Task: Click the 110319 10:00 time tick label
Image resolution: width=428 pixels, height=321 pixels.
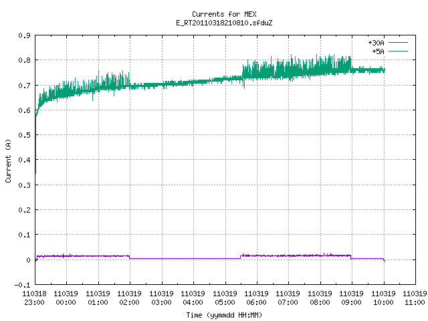Action: point(383,298)
